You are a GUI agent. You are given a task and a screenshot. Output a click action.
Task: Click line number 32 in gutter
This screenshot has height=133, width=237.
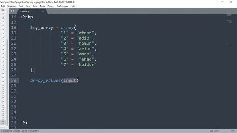pos(14,102)
